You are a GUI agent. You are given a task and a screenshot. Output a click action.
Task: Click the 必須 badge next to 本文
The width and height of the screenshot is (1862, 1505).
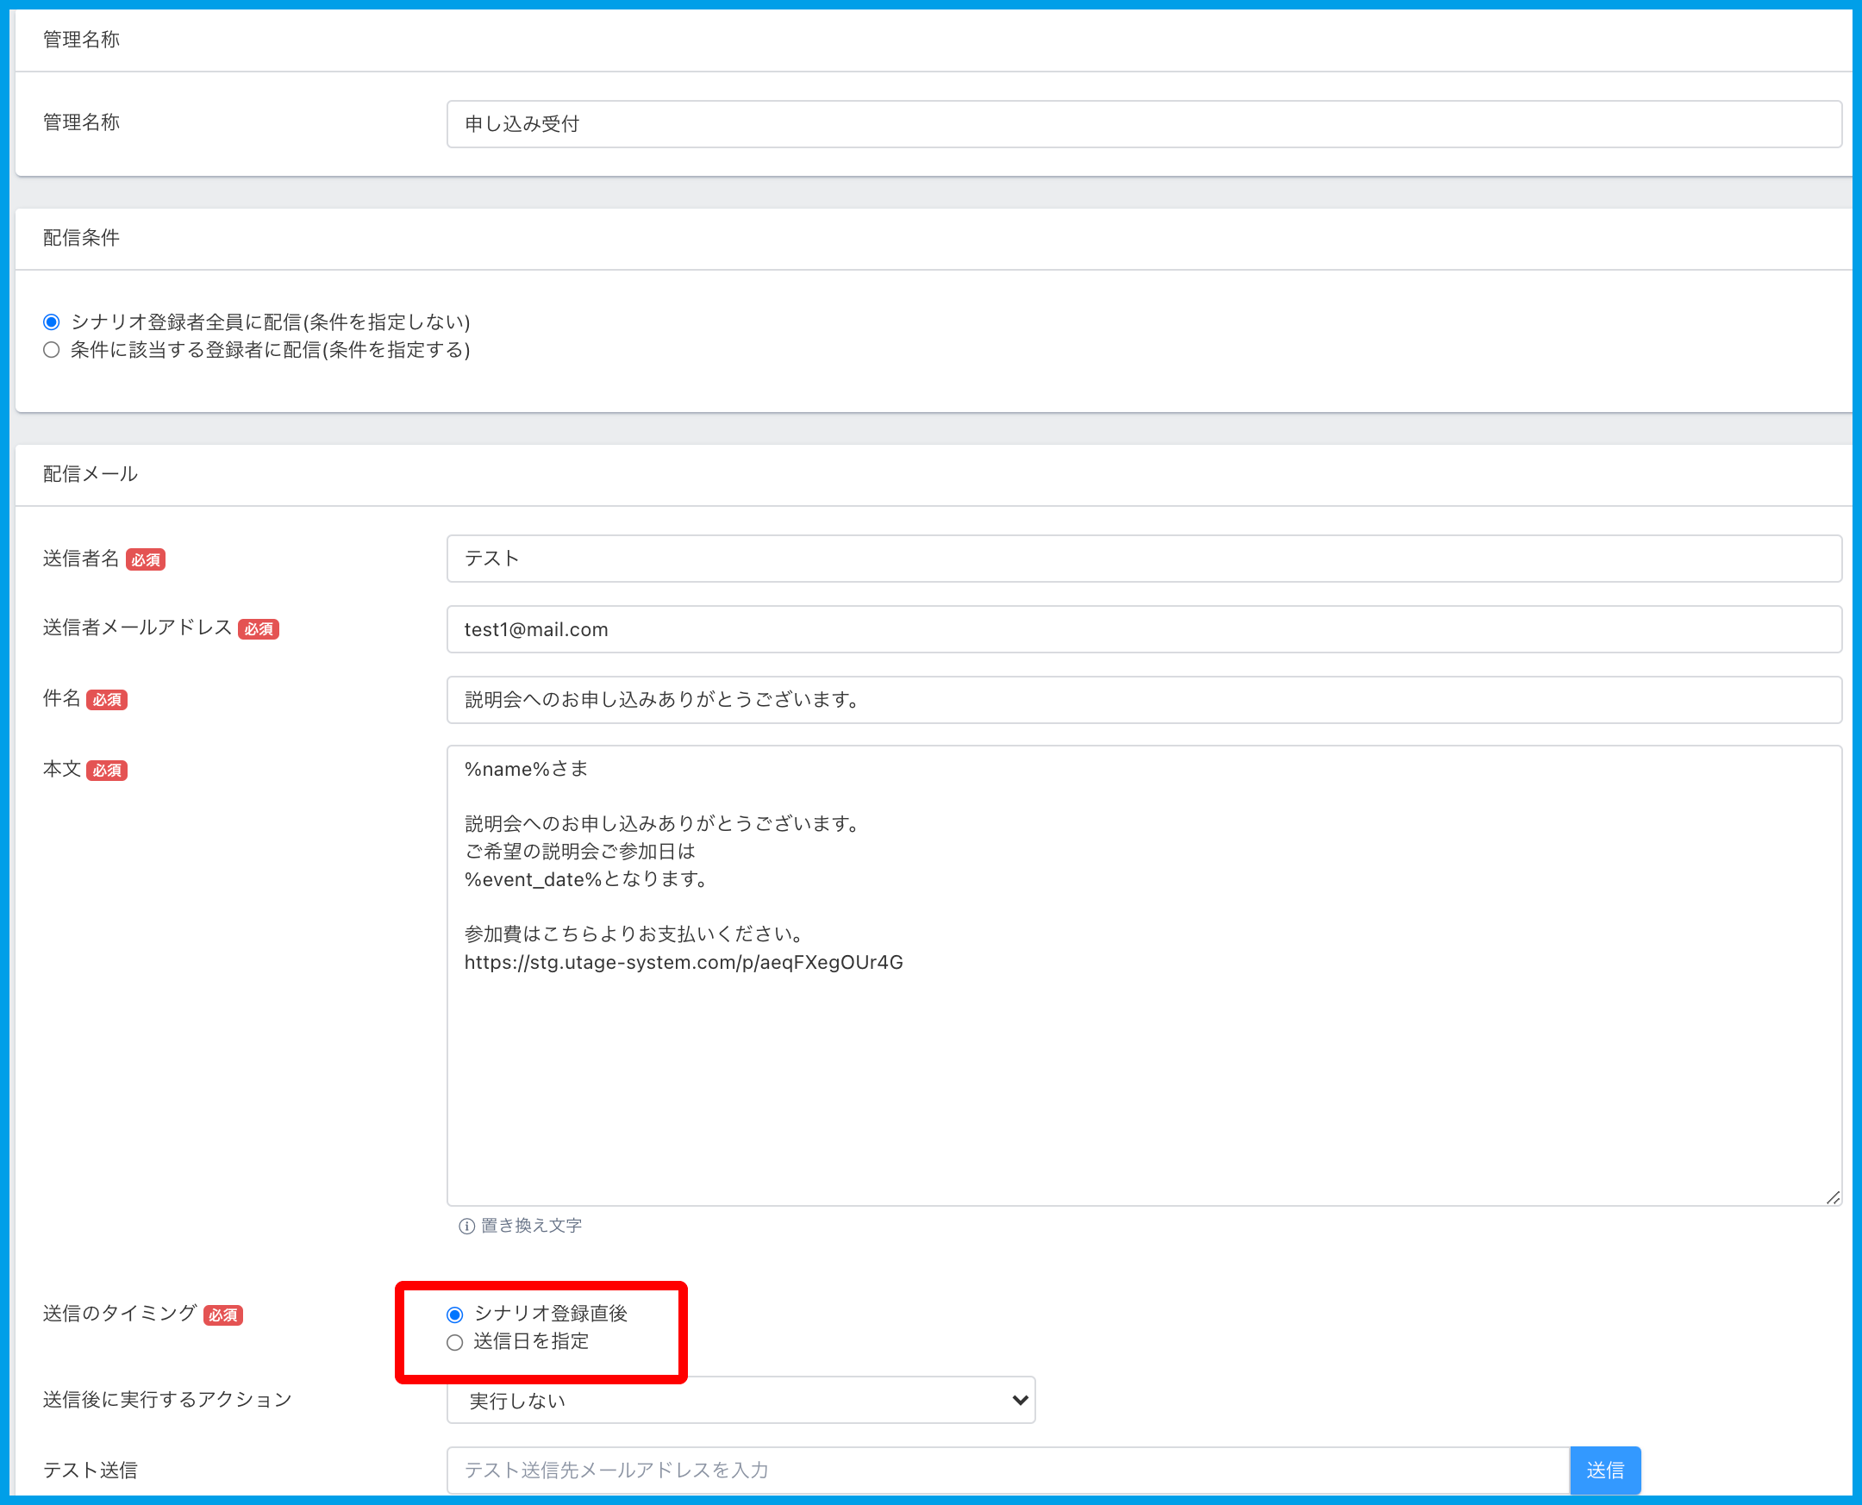tap(108, 771)
